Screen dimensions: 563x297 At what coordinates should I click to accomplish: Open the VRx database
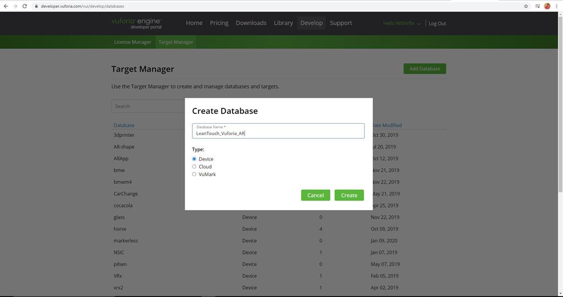click(118, 276)
